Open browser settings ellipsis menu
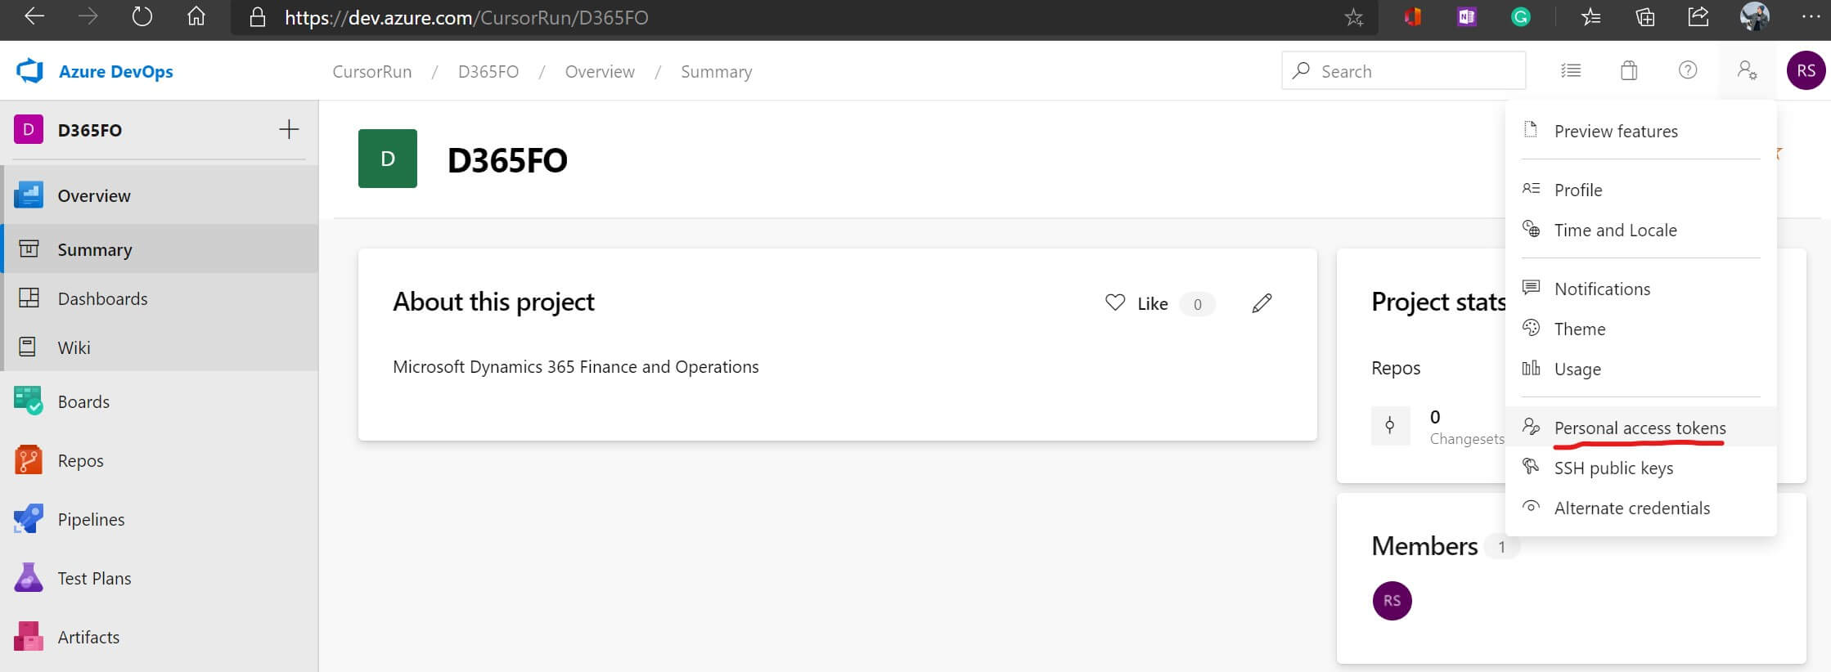The image size is (1831, 672). [x=1811, y=16]
